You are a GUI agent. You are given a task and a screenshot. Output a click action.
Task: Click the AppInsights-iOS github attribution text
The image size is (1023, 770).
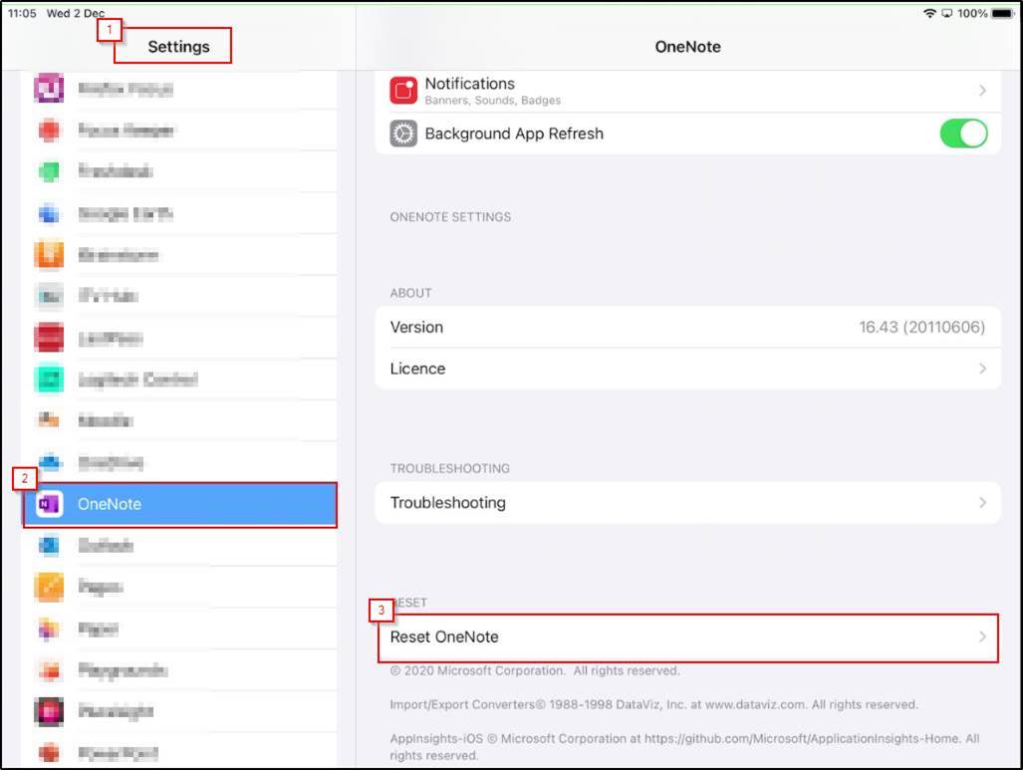[x=684, y=746]
